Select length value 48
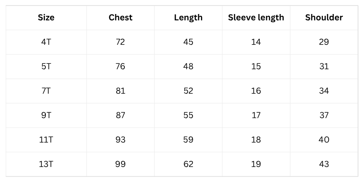Viewport: 363px width, 181px height. [188, 67]
